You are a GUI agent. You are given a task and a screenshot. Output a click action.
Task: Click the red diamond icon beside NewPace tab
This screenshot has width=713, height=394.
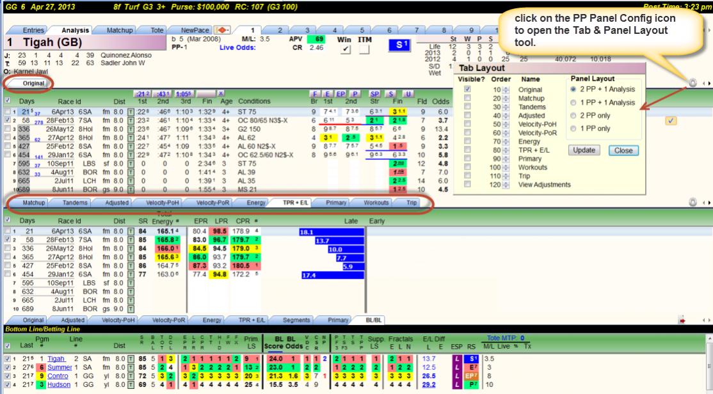coord(222,30)
